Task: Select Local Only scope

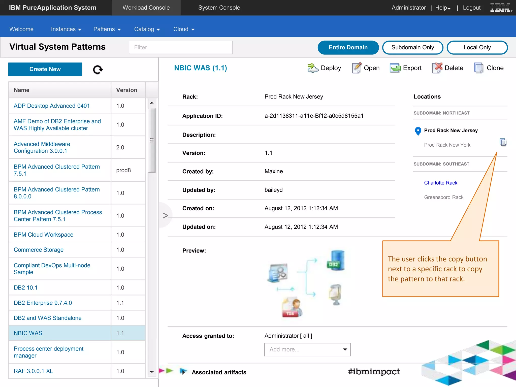Action: coord(477,47)
